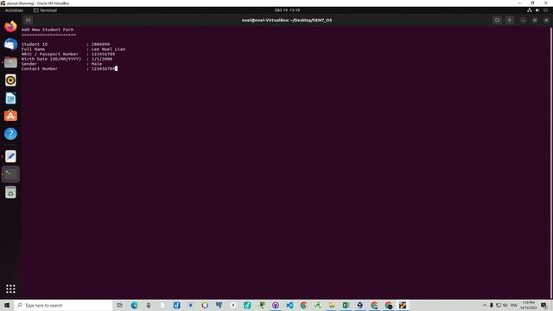
Task: Open the terminal hamburger menu
Action: coord(510,20)
